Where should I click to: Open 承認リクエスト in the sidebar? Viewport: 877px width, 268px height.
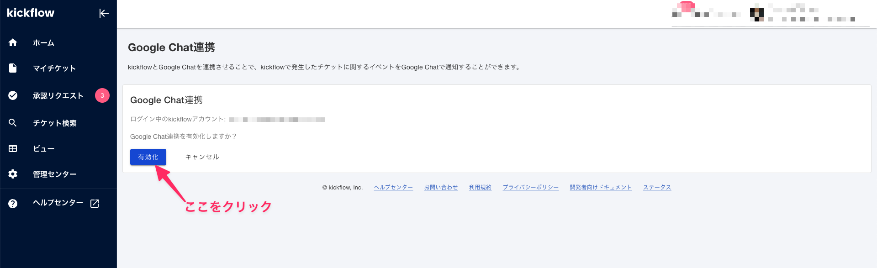[58, 96]
